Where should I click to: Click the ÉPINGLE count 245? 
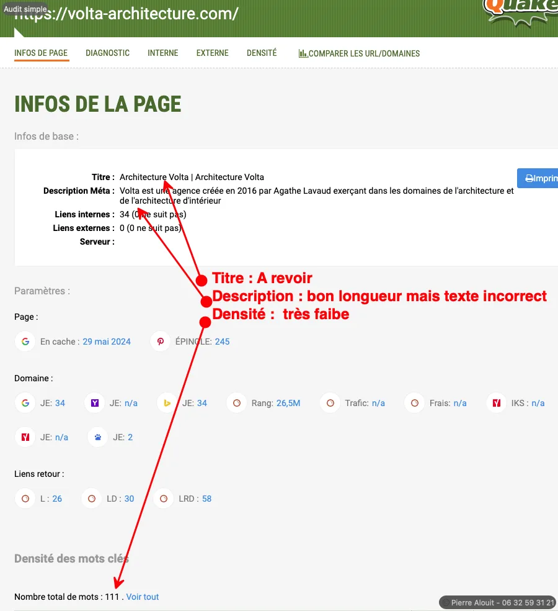tap(222, 342)
